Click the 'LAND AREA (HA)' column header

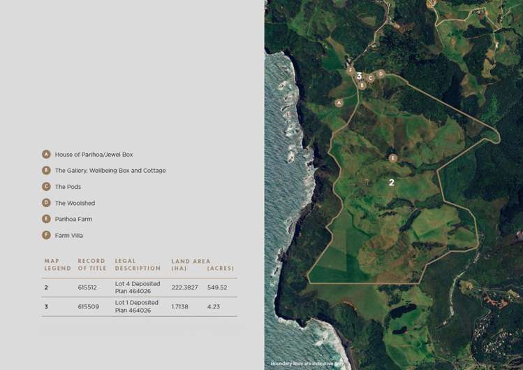tap(191, 264)
